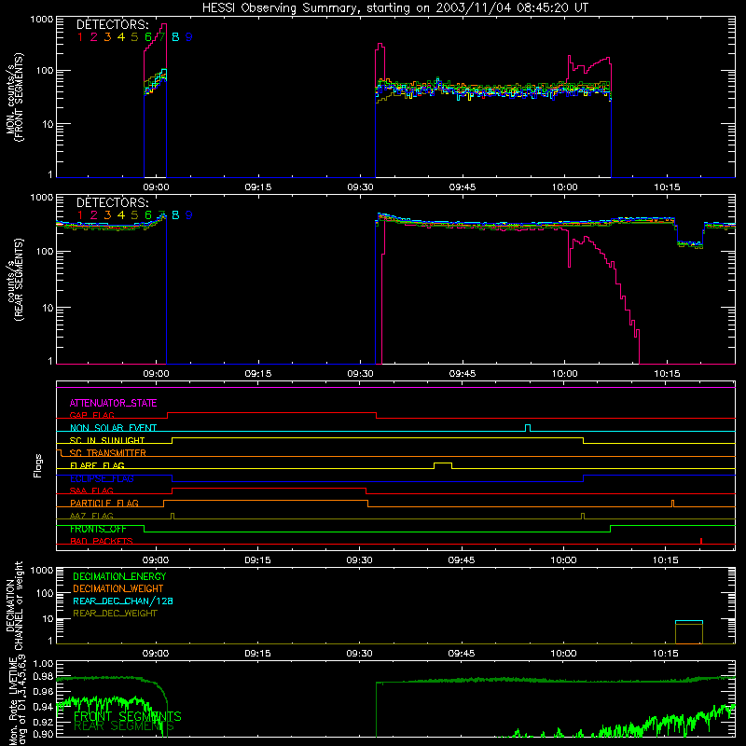
Task: Click the 10:15 tick under the decimation plot
Action: (666, 654)
